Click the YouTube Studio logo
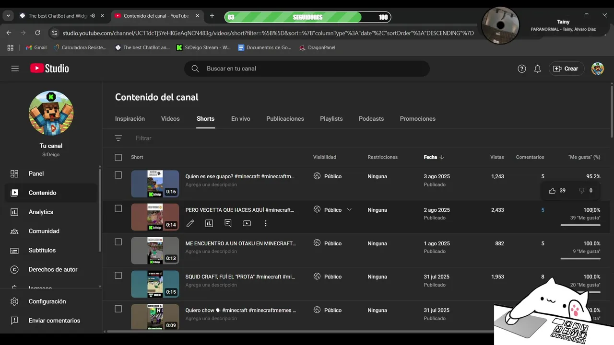The height and width of the screenshot is (345, 614). 49,69
